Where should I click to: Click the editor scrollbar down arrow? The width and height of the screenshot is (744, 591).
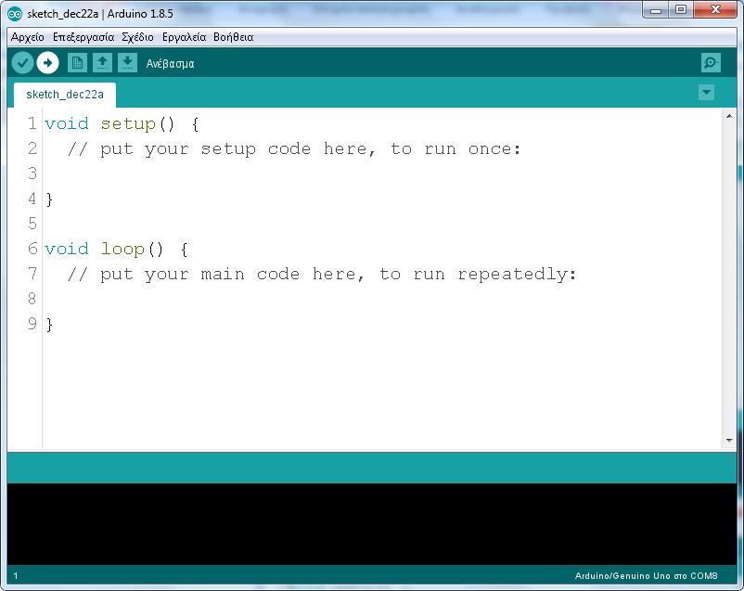[729, 441]
